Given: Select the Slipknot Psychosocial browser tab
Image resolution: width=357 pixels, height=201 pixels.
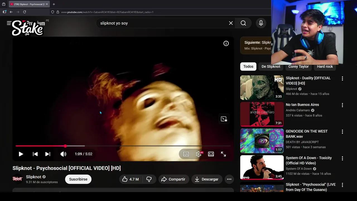Looking at the screenshot, I should [29, 4].
